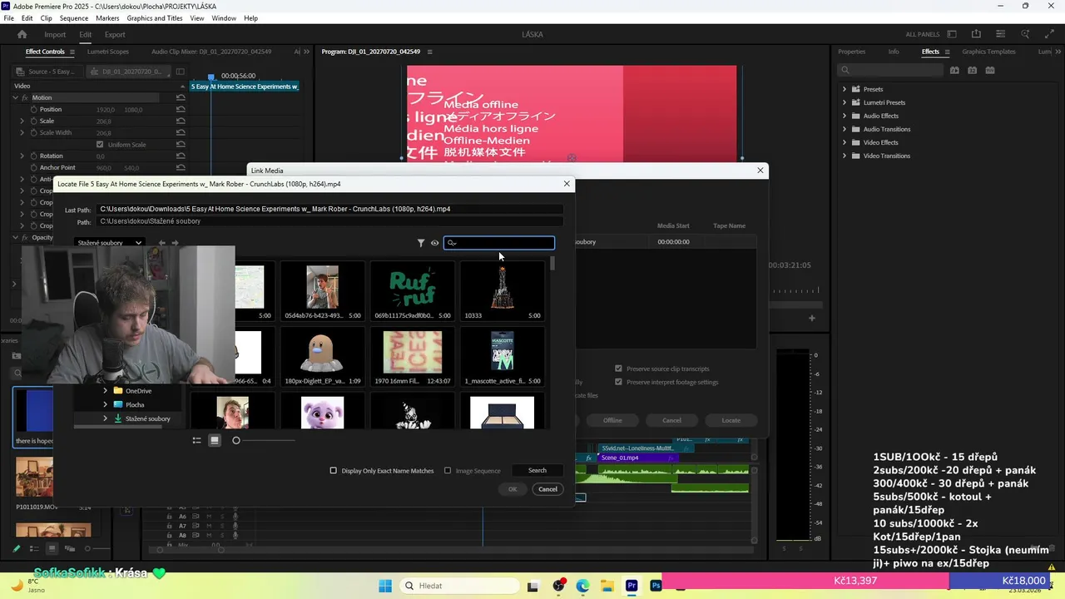Toggle Preserve interpret footage settings in Link Media
1065x599 pixels.
coord(618,382)
